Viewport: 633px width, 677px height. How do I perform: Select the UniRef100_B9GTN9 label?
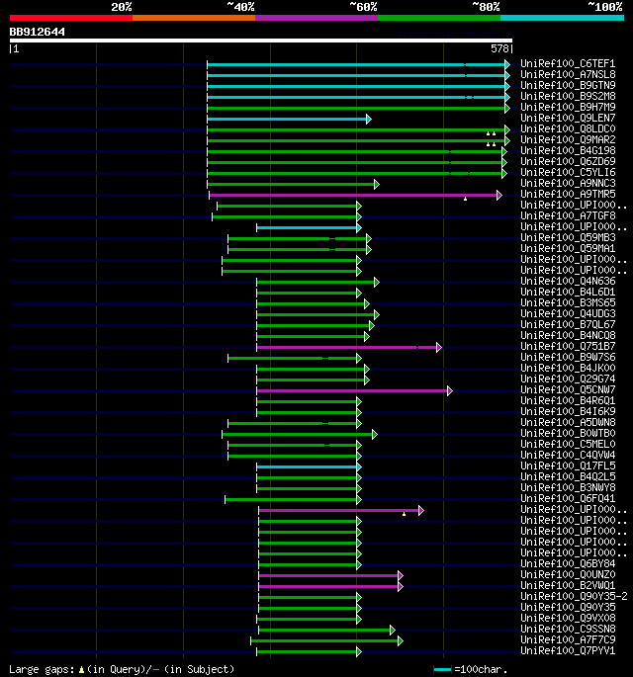[x=568, y=85]
